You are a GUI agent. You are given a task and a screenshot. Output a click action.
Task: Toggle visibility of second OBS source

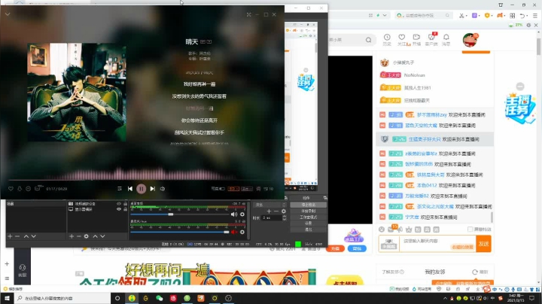click(119, 209)
